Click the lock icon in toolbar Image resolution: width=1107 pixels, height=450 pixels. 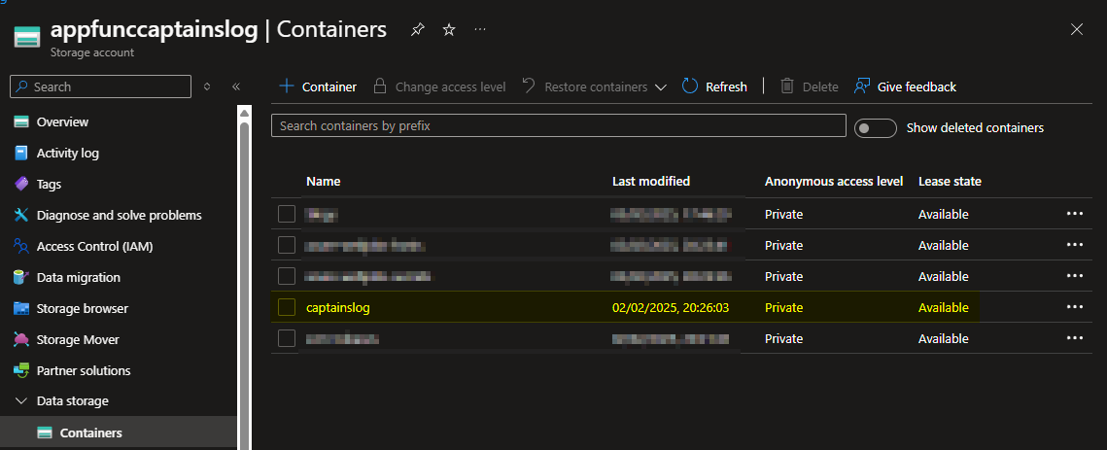tap(380, 87)
